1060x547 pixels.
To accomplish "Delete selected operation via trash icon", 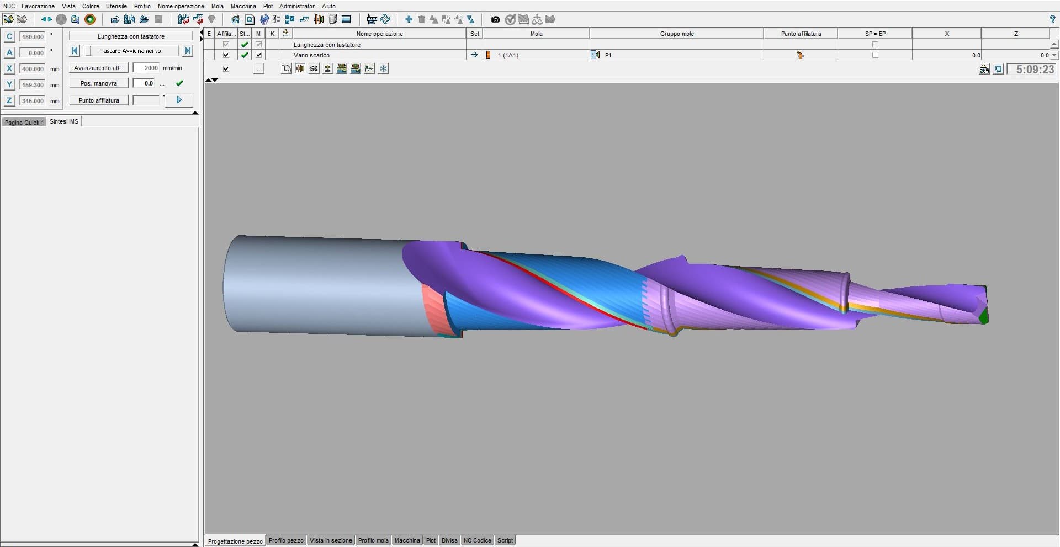I will [x=421, y=19].
